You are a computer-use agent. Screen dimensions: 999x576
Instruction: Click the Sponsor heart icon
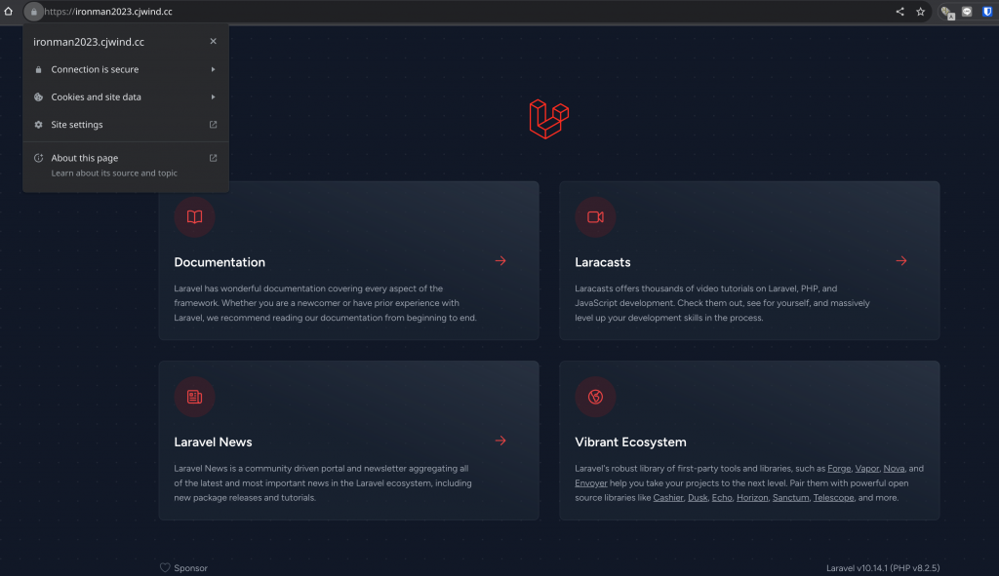tap(165, 568)
